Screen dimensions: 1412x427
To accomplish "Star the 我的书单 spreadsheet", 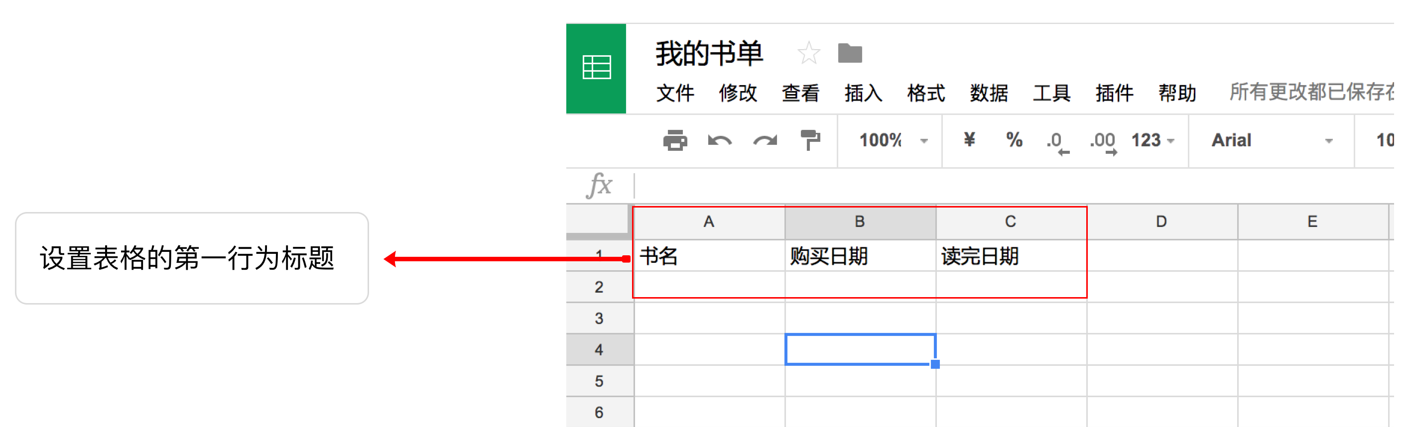I will tap(808, 53).
